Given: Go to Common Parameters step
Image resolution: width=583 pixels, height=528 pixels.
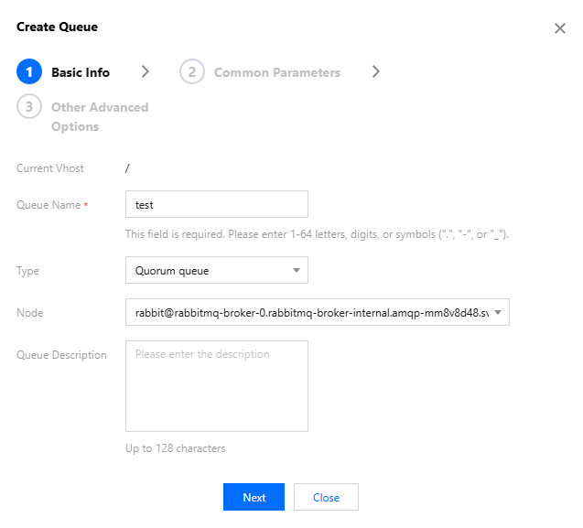Looking at the screenshot, I should [x=276, y=72].
